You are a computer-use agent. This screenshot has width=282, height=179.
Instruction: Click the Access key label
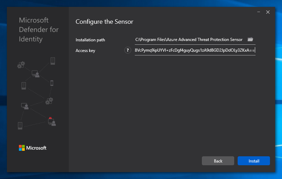pyautogui.click(x=85, y=51)
